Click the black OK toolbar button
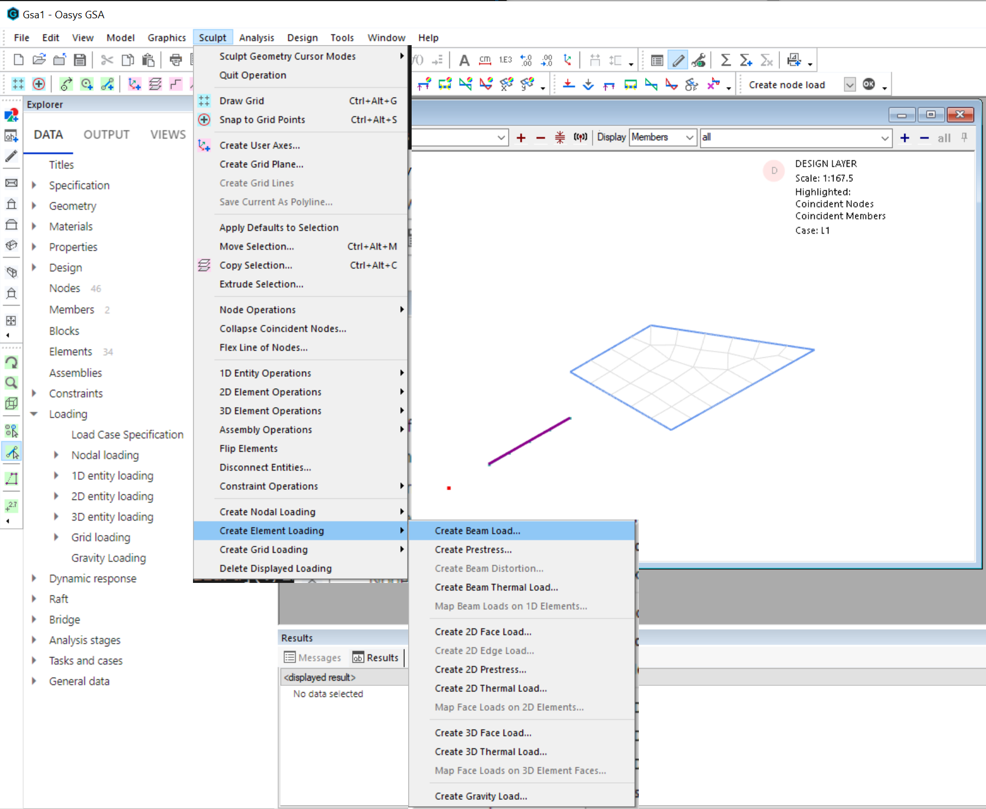The height and width of the screenshot is (809, 986). point(868,84)
